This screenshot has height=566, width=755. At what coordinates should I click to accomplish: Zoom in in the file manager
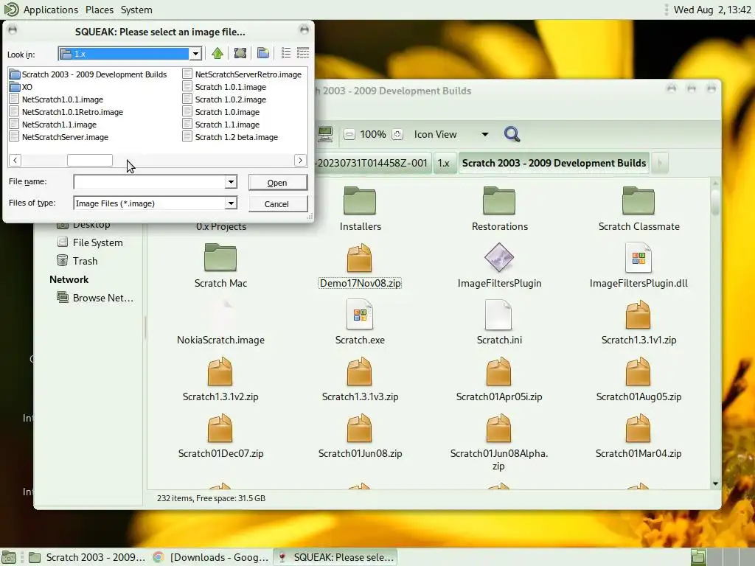(397, 134)
